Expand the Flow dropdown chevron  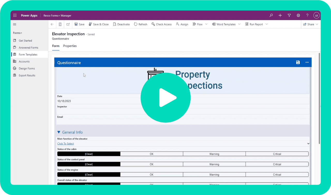(x=206, y=24)
